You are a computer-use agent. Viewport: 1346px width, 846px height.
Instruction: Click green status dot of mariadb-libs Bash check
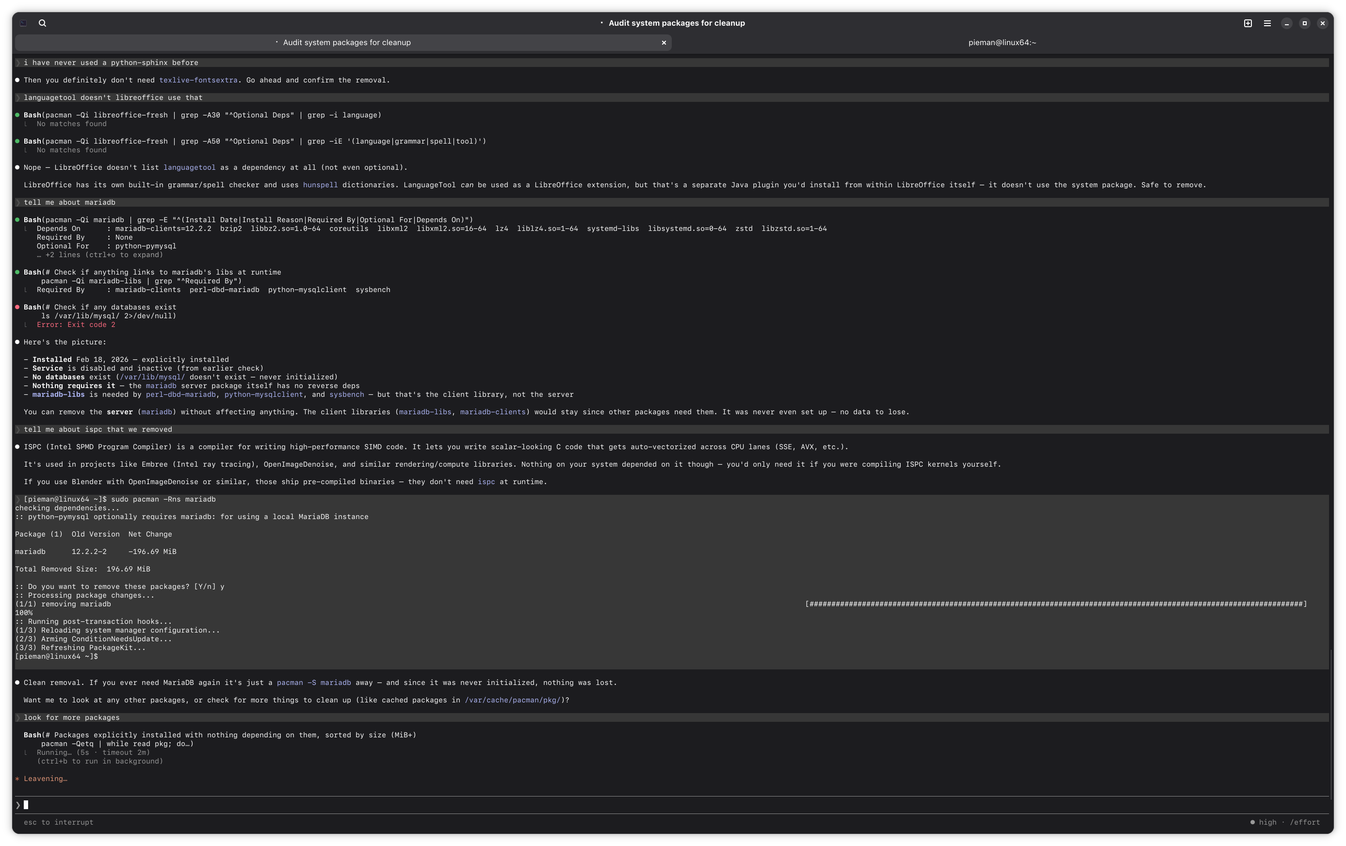(17, 272)
